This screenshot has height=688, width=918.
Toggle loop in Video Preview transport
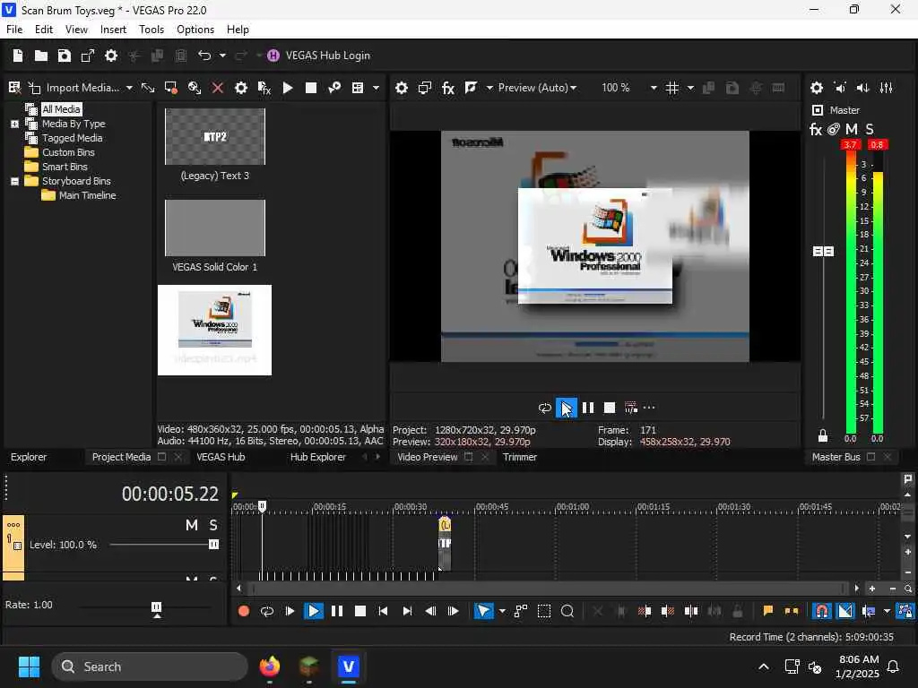(544, 408)
